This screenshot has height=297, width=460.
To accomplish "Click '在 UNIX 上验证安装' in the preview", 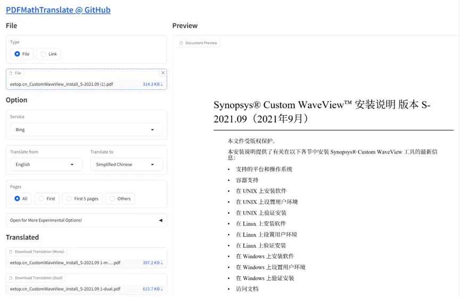I will (261, 213).
